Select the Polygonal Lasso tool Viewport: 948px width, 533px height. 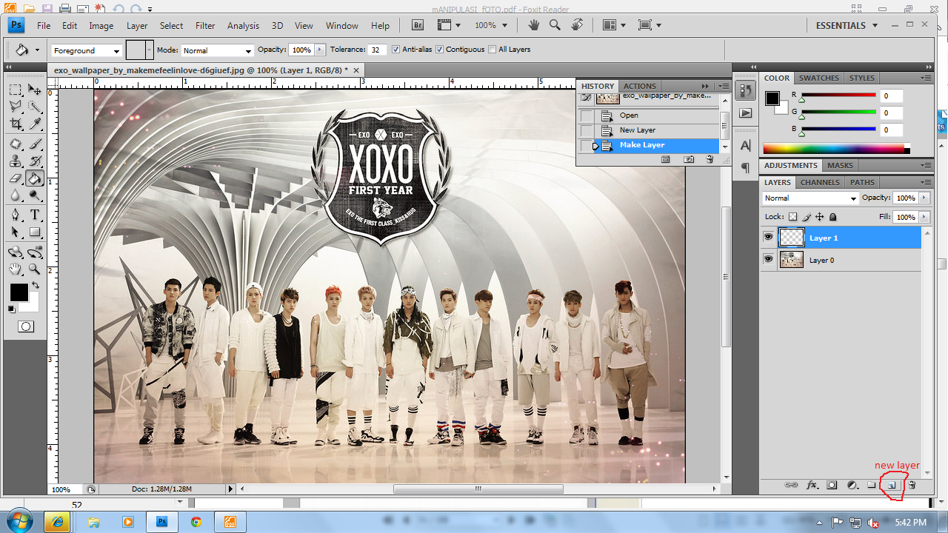[x=15, y=107]
